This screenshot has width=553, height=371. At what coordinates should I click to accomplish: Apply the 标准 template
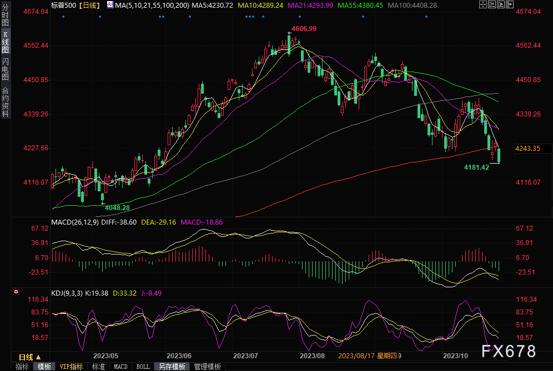[98, 367]
